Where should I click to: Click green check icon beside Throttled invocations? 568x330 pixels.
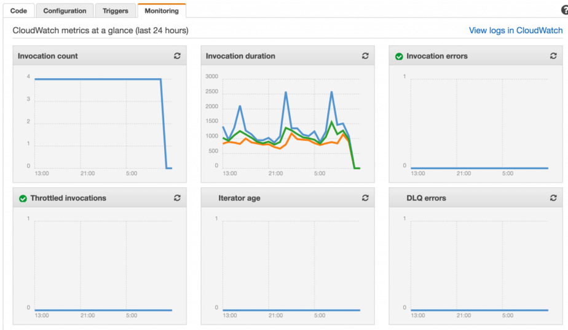[x=23, y=198]
